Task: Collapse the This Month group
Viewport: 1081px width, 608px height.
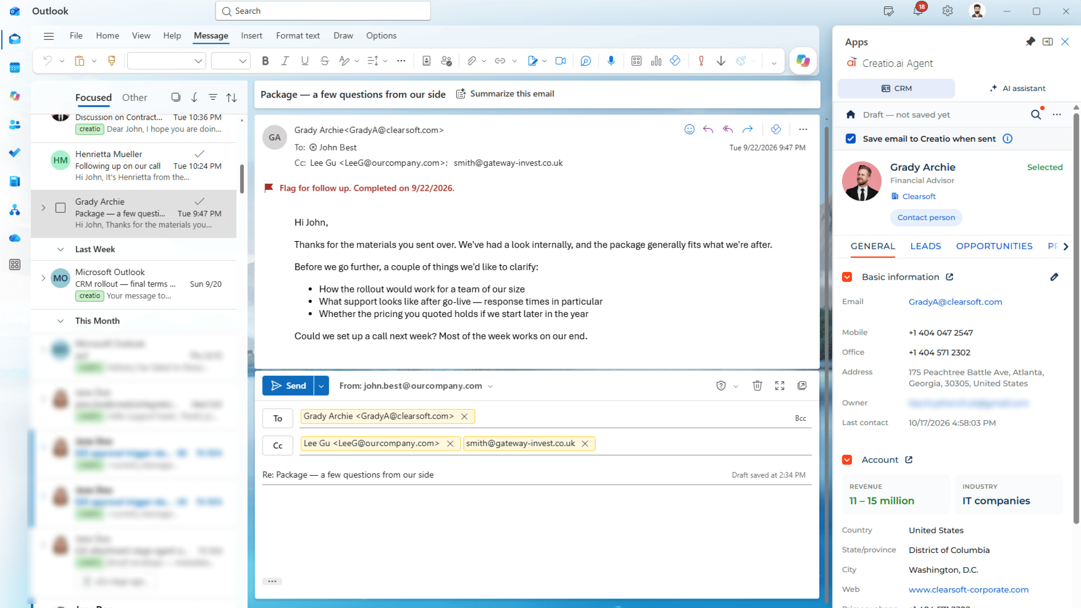Action: pos(61,321)
